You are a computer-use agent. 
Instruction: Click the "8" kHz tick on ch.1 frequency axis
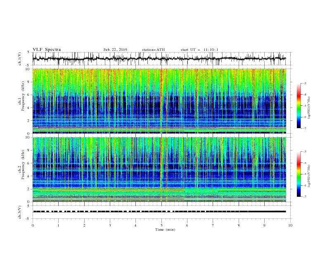[x=28, y=82]
